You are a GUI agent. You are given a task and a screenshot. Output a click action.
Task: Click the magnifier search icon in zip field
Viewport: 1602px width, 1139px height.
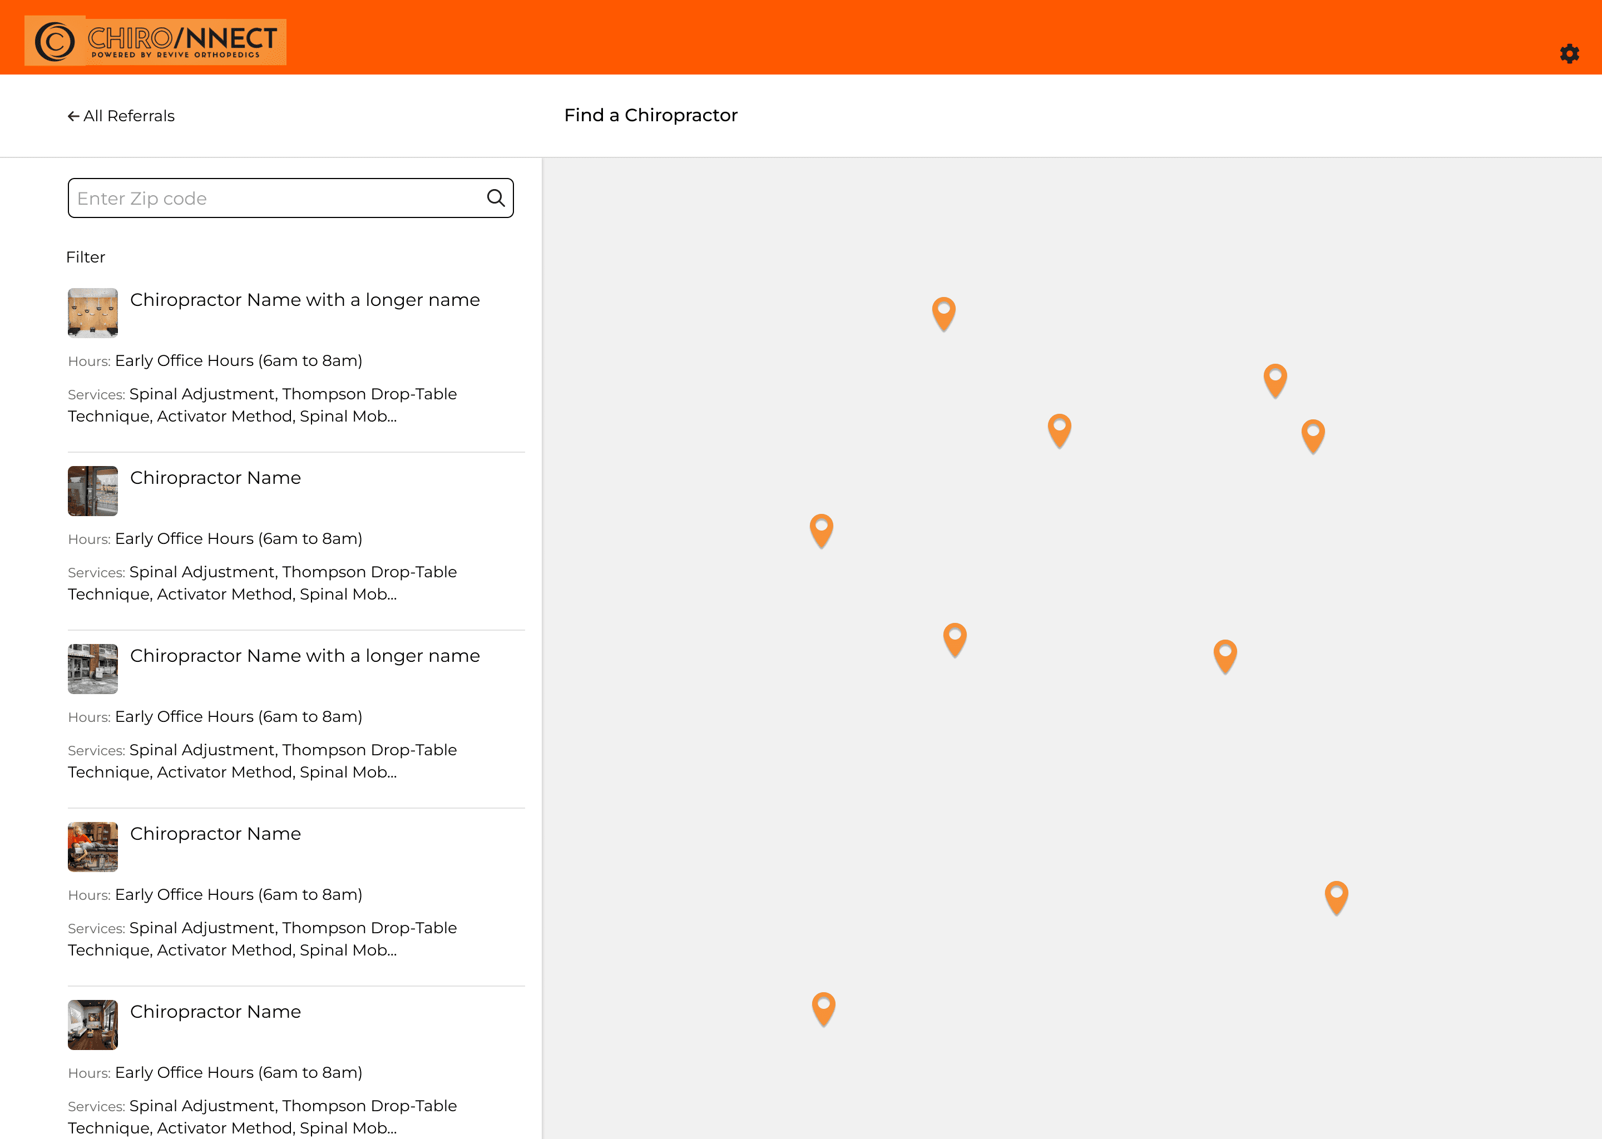coord(496,199)
